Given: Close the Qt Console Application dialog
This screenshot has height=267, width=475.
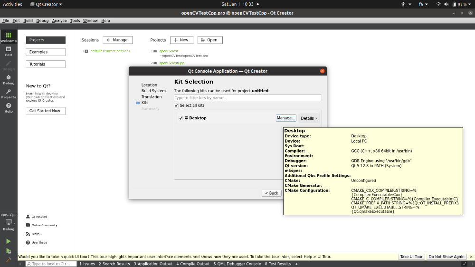Looking at the screenshot, I should tap(323, 71).
